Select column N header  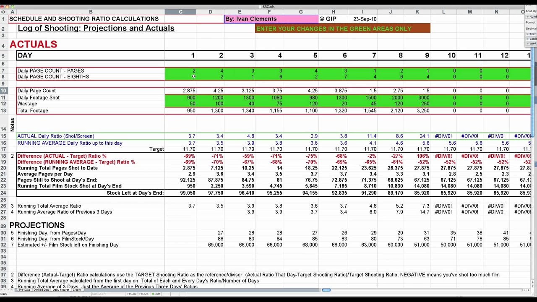coord(496,12)
